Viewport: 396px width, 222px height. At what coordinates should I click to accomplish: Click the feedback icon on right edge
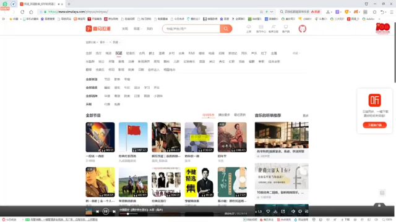pyautogui.click(x=382, y=193)
